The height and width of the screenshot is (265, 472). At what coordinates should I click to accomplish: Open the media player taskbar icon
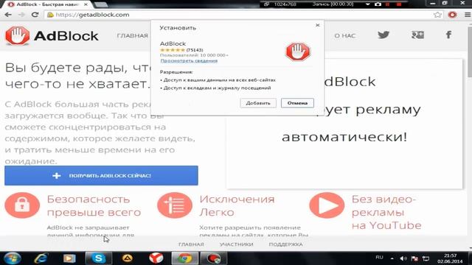point(69,258)
